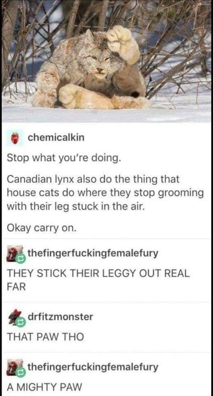Image resolution: width=213 pixels, height=396 pixels.
Task: Open the lynx grooming photo
Action: tap(106, 61)
